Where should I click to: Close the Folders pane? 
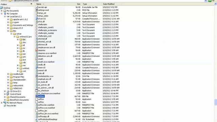click(31, 4)
